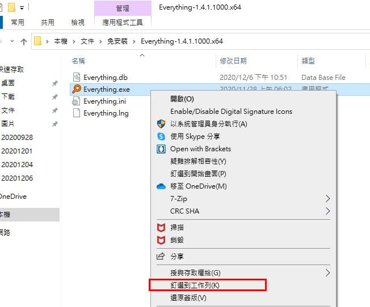Select file name Everything.lng
This screenshot has width=370, height=307.
click(106, 113)
